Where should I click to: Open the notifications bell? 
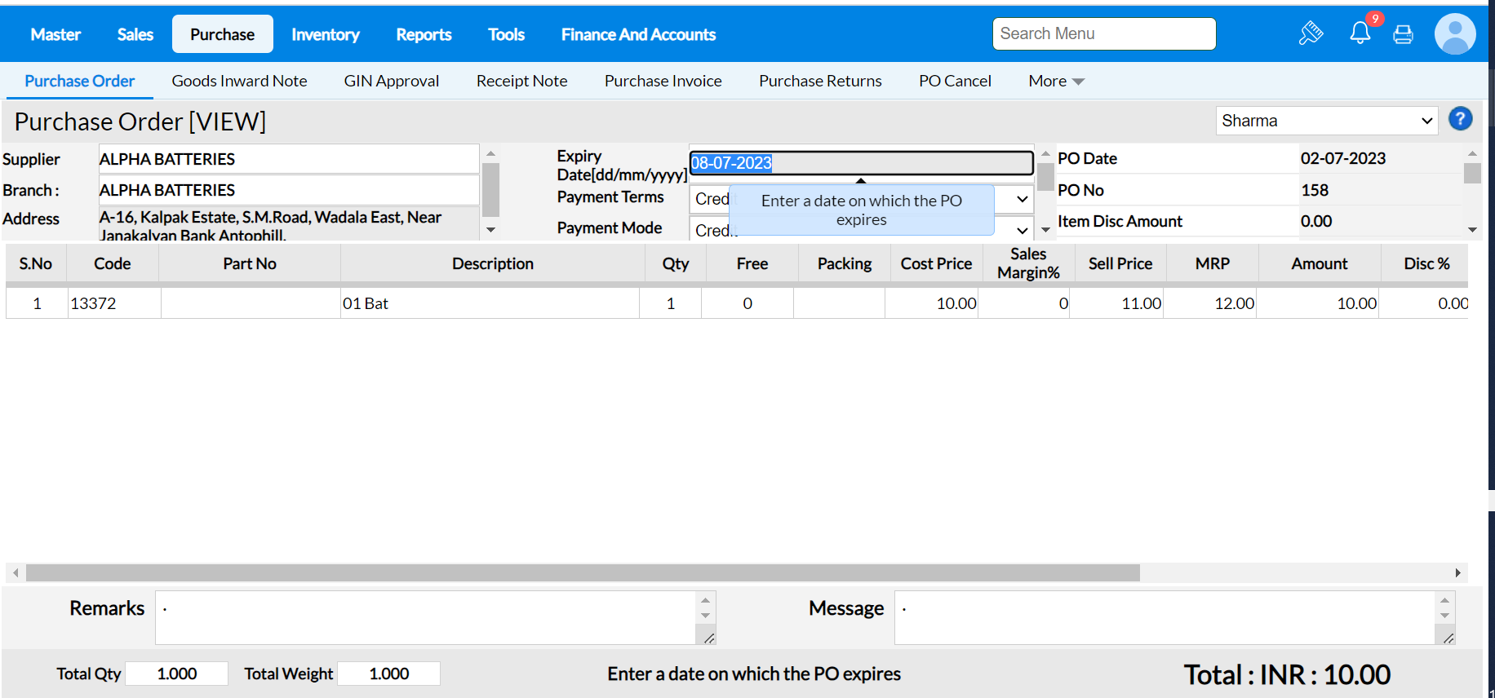point(1360,33)
